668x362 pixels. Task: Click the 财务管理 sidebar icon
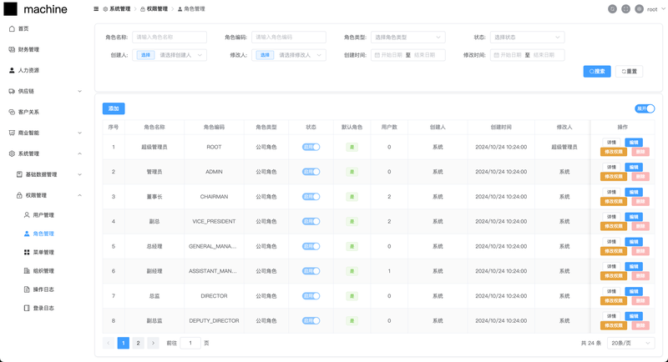pyautogui.click(x=12, y=49)
